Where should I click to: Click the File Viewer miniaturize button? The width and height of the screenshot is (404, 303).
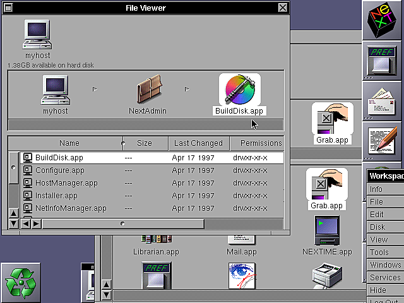tap(8, 8)
